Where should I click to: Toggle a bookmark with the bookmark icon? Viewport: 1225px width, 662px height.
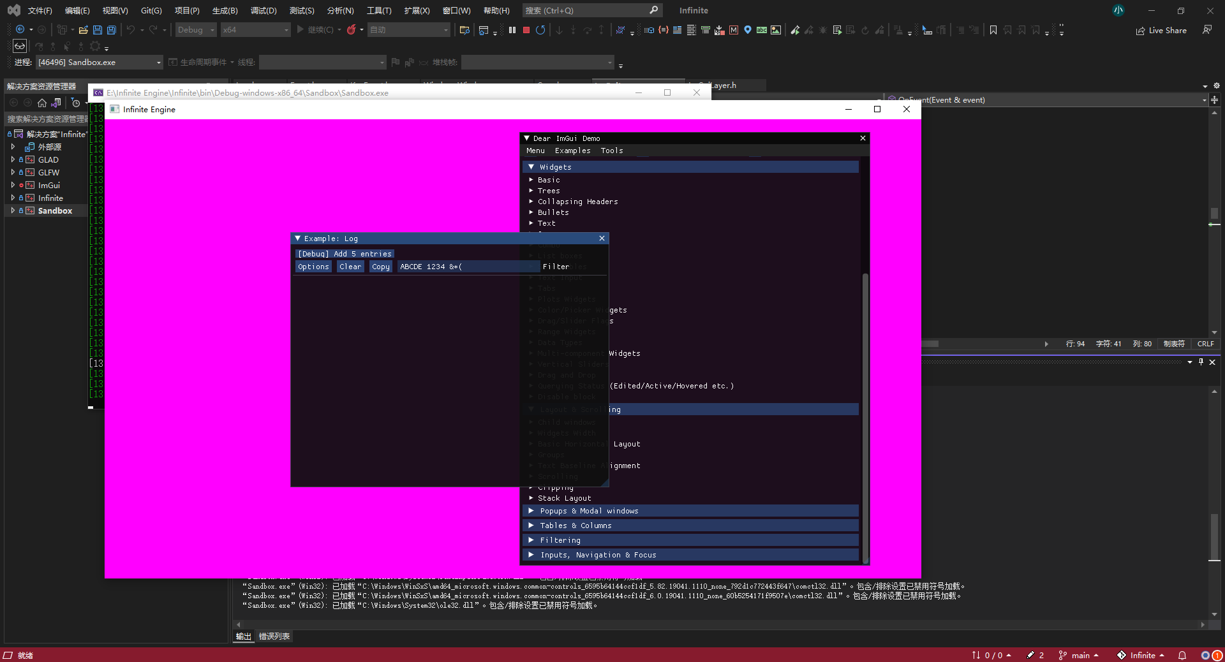993,30
